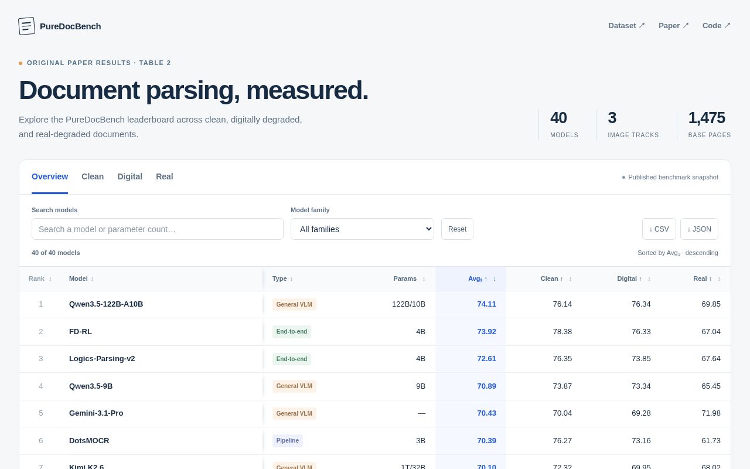This screenshot has height=469, width=750.
Task: Click Published benchmark snapshot status label
Action: coord(670,177)
